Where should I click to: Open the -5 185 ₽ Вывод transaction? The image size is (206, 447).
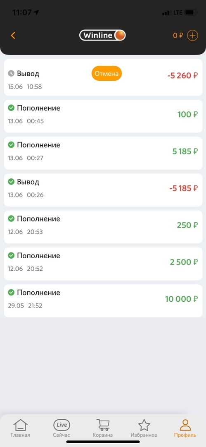point(103,190)
